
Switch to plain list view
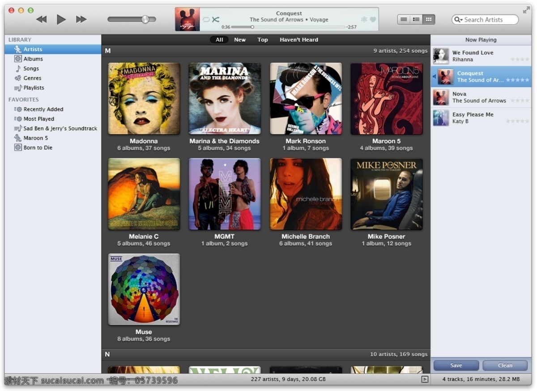404,20
